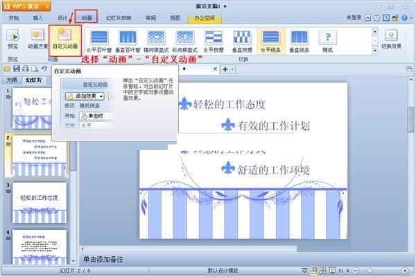Open the notes toggle arrow in status bar

(x=304, y=271)
